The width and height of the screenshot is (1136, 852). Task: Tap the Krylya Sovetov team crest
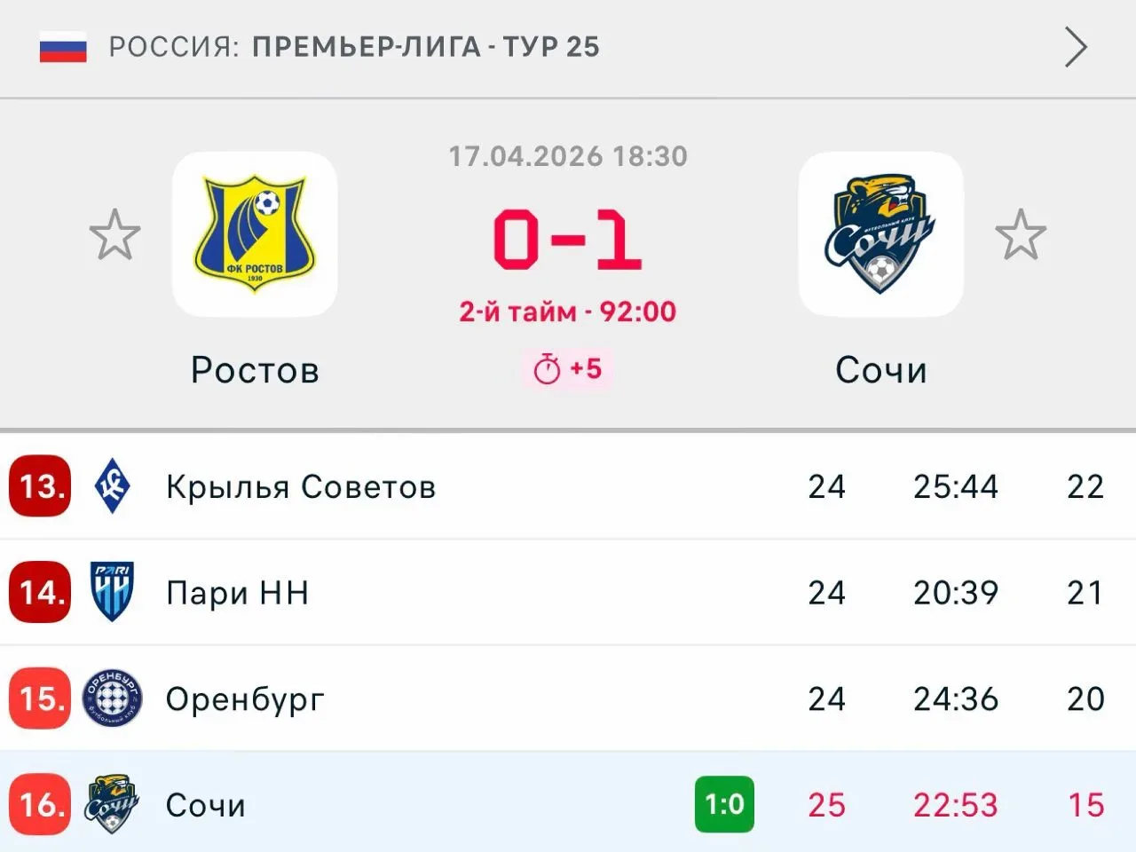[x=113, y=486]
